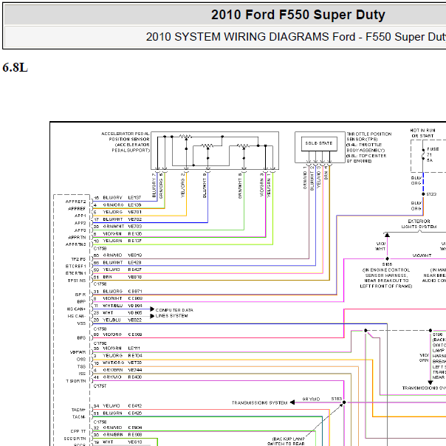Click the 'CPP TT' pin label

click(78, 431)
